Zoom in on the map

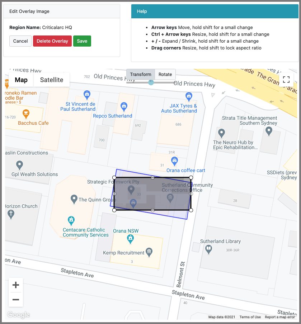pyautogui.click(x=16, y=285)
